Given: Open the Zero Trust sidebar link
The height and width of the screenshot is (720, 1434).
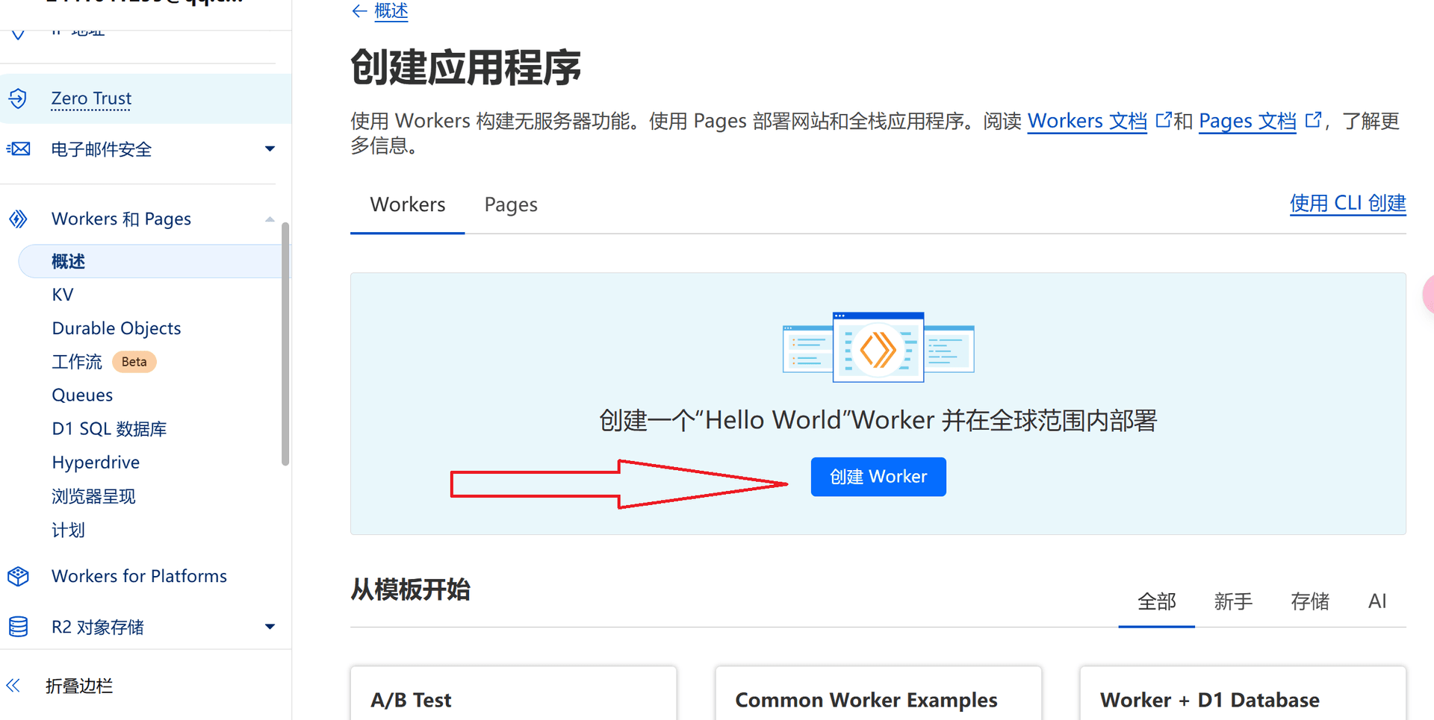Looking at the screenshot, I should tap(91, 98).
